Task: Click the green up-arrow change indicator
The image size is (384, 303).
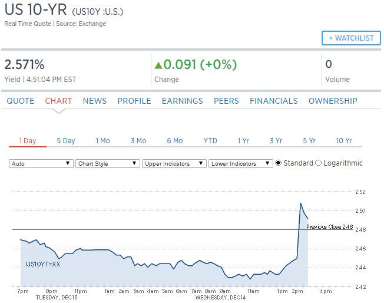Action: tap(158, 65)
